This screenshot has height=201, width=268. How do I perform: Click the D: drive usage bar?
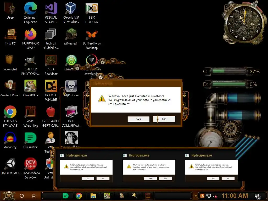point(229,84)
